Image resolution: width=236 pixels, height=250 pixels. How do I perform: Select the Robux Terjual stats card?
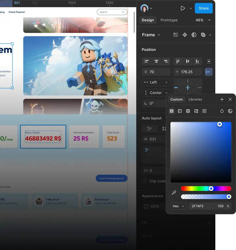(x=43, y=136)
